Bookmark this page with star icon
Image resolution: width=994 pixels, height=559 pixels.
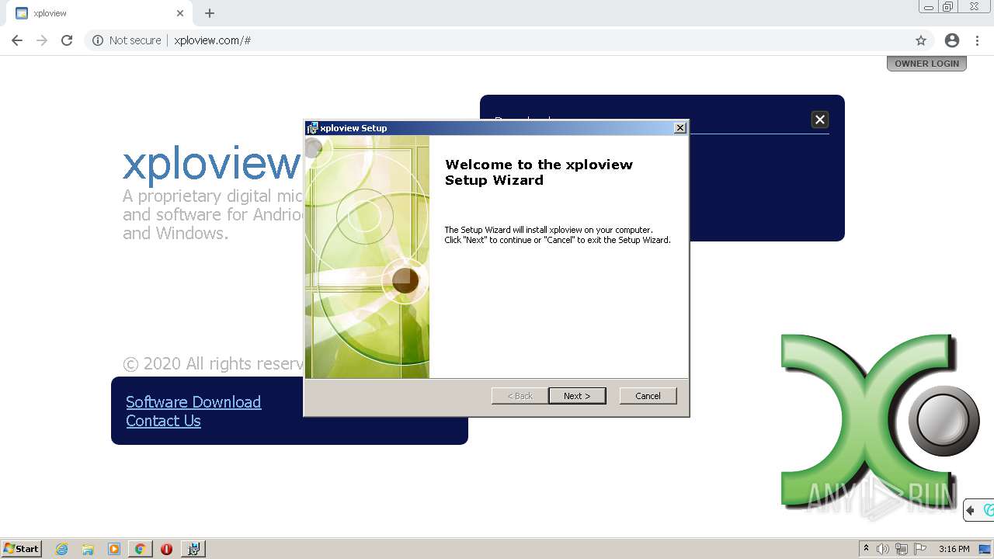921,40
